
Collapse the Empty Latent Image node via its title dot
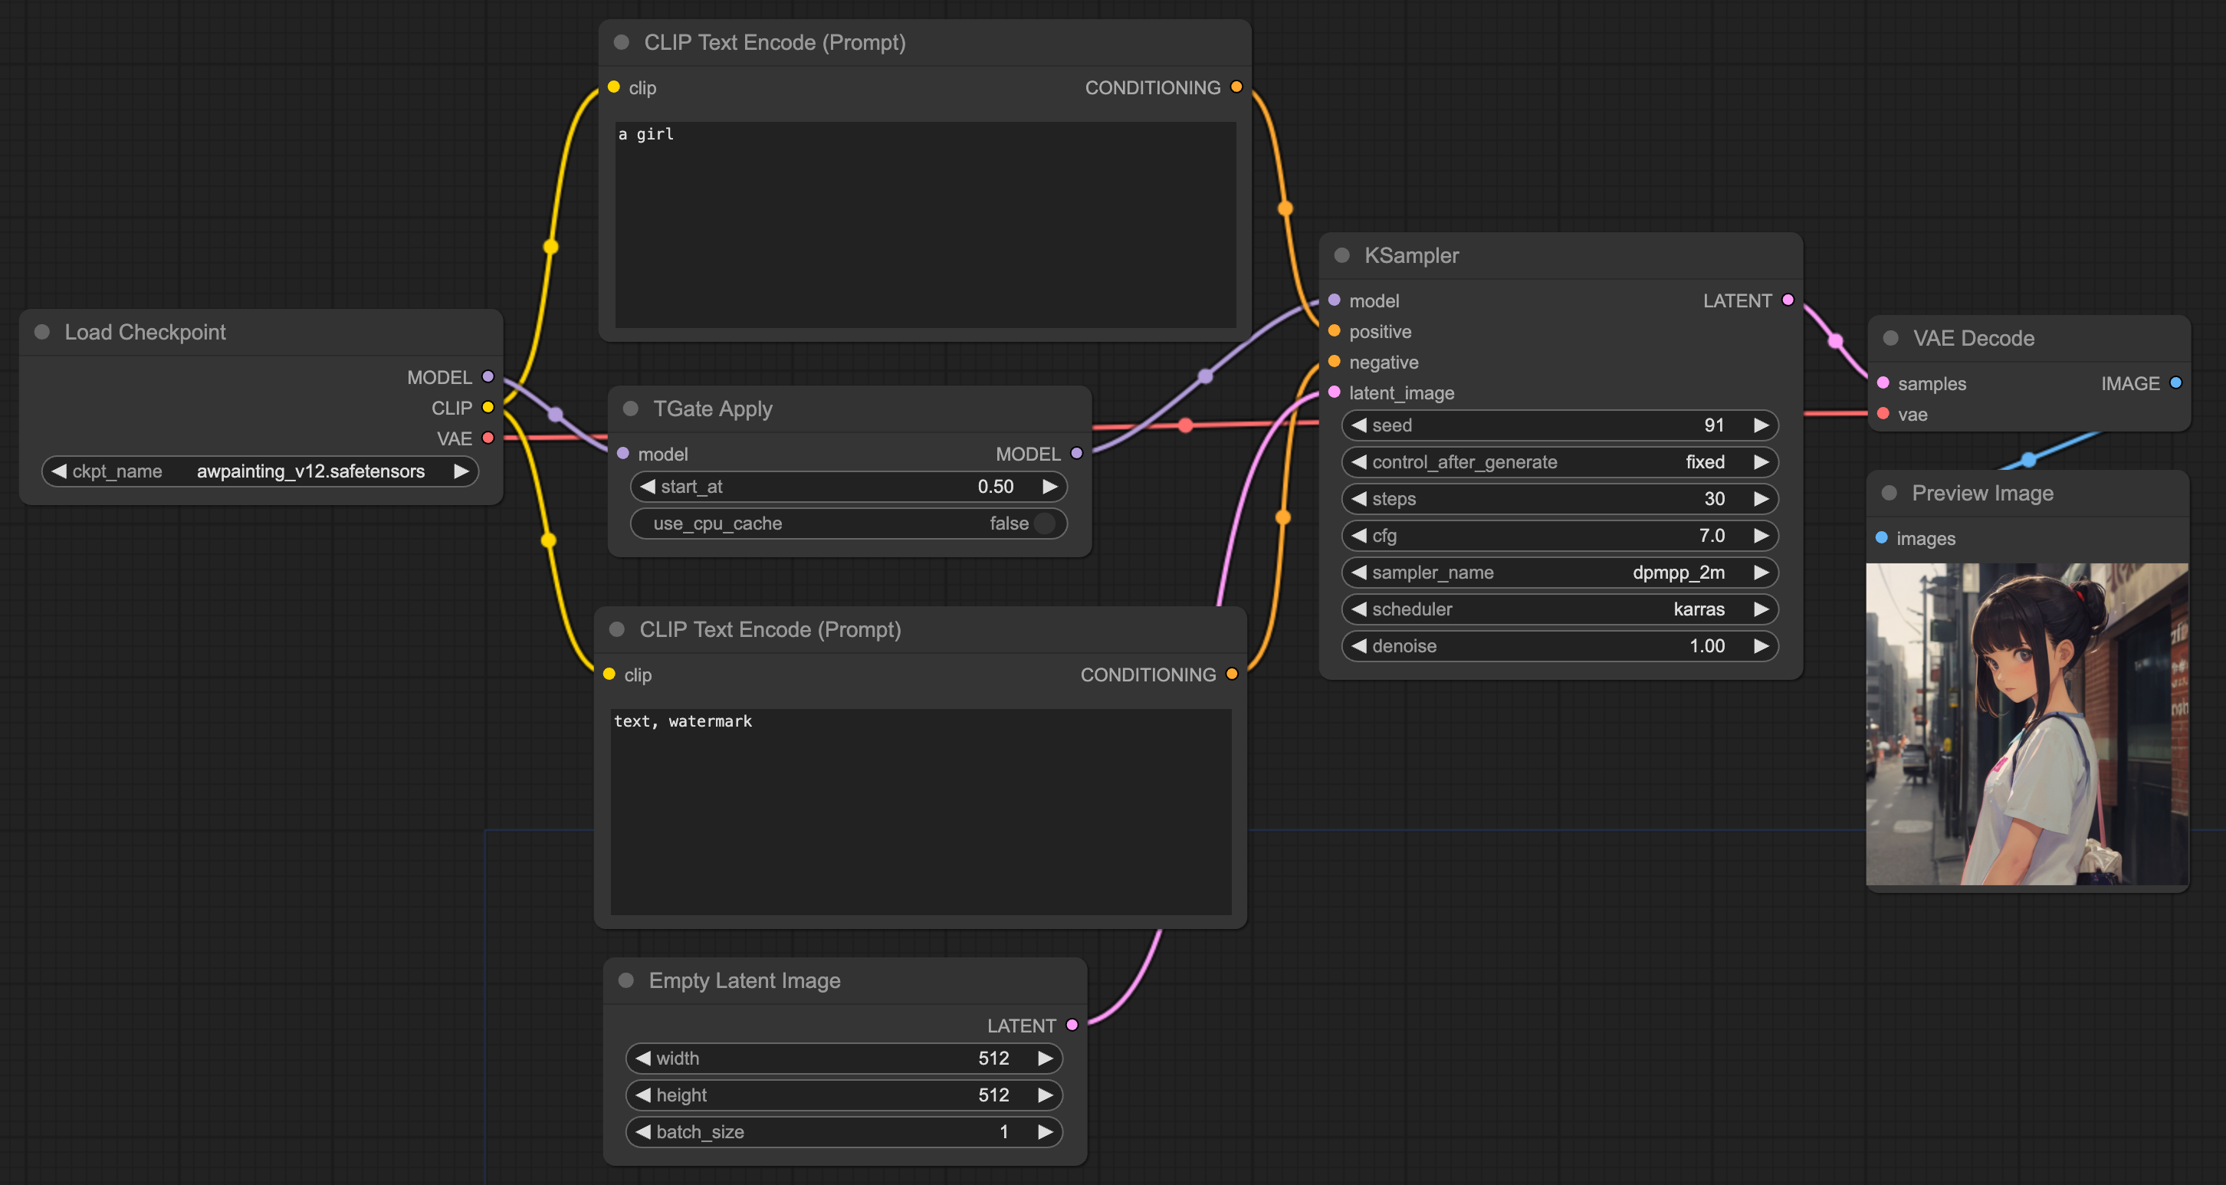625,980
